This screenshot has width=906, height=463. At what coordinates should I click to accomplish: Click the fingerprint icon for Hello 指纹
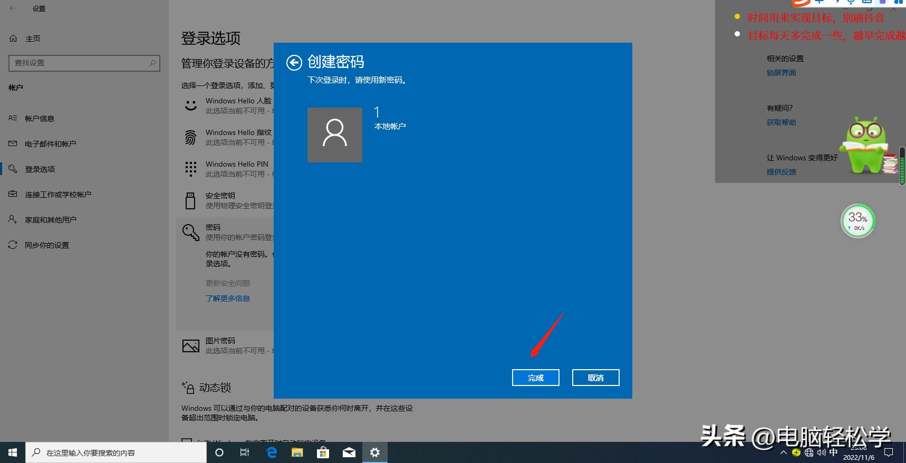pos(191,137)
